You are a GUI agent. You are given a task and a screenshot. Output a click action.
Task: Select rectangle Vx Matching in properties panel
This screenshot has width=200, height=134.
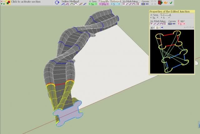click(152, 24)
